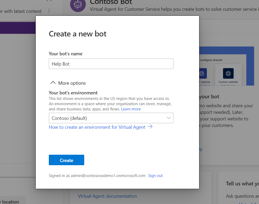259x204 pixels.
Task: Open How to create an environment link
Action: tap(97, 127)
